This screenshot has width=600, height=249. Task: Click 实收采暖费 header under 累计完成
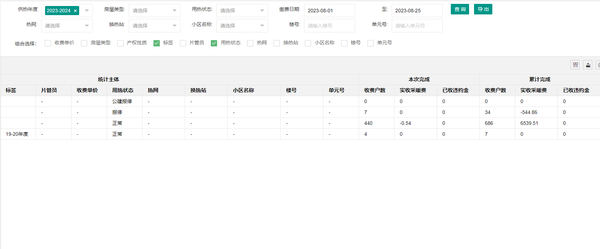(536, 90)
